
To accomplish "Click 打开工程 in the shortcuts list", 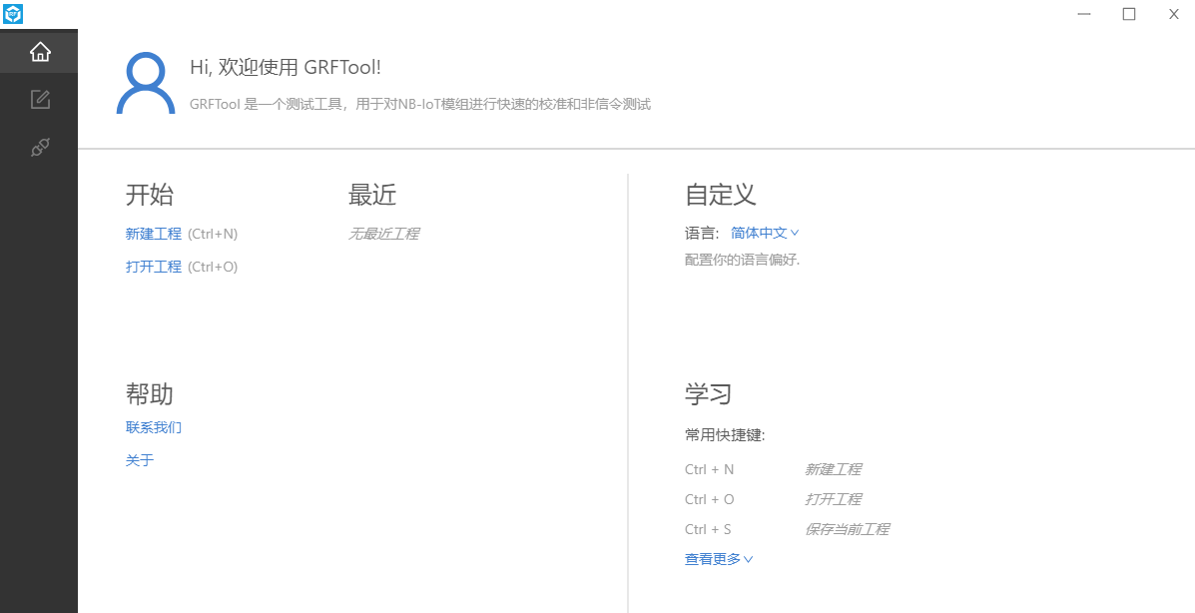I will [x=833, y=499].
